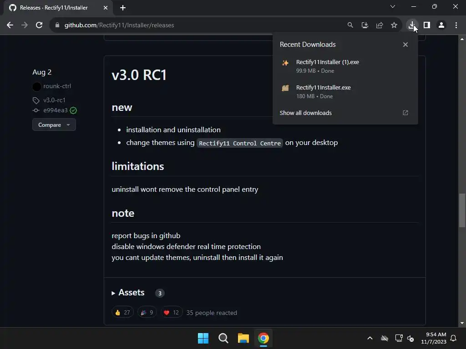This screenshot has height=349, width=466.
Task: Go back to the previous page
Action: pyautogui.click(x=10, y=25)
